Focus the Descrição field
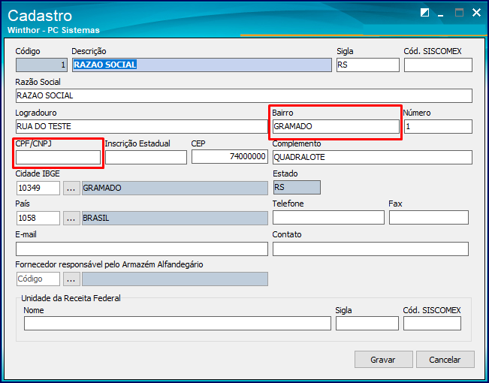The width and height of the screenshot is (489, 383). 202,65
